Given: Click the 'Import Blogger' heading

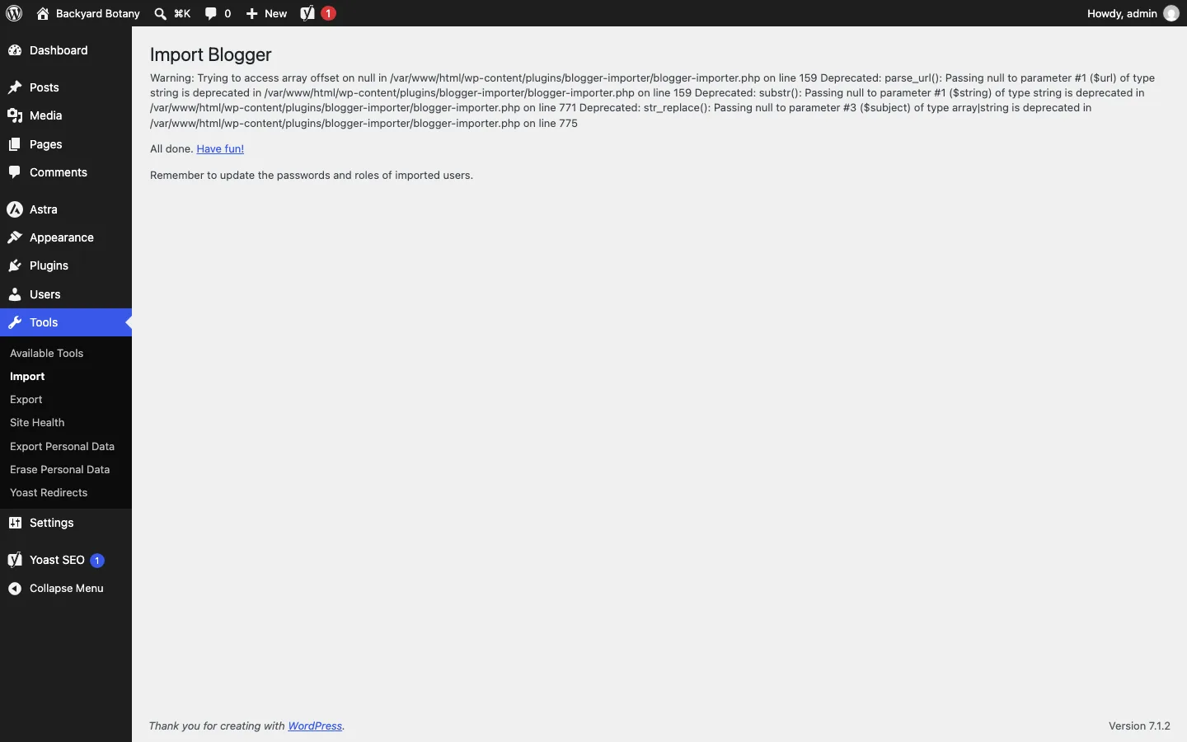Looking at the screenshot, I should point(211,54).
